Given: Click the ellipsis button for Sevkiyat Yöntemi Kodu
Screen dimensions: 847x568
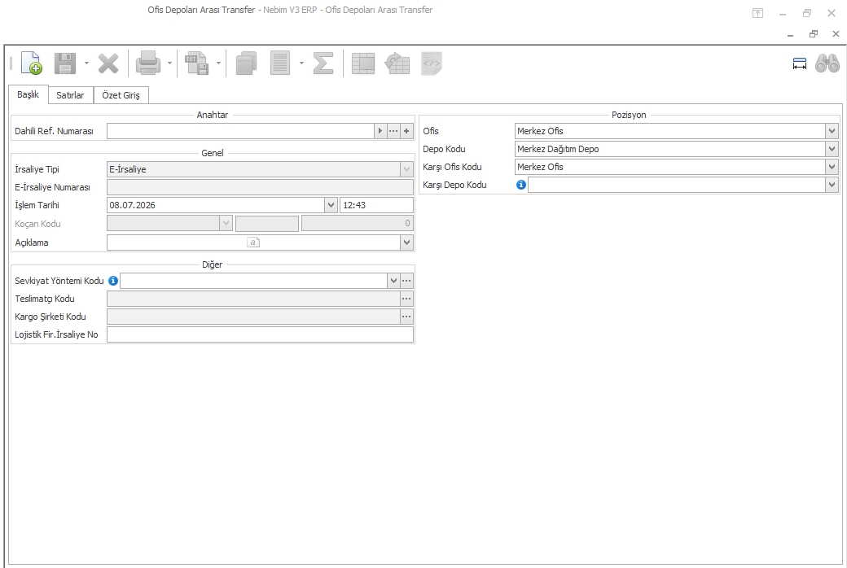Looking at the screenshot, I should click(x=406, y=281).
